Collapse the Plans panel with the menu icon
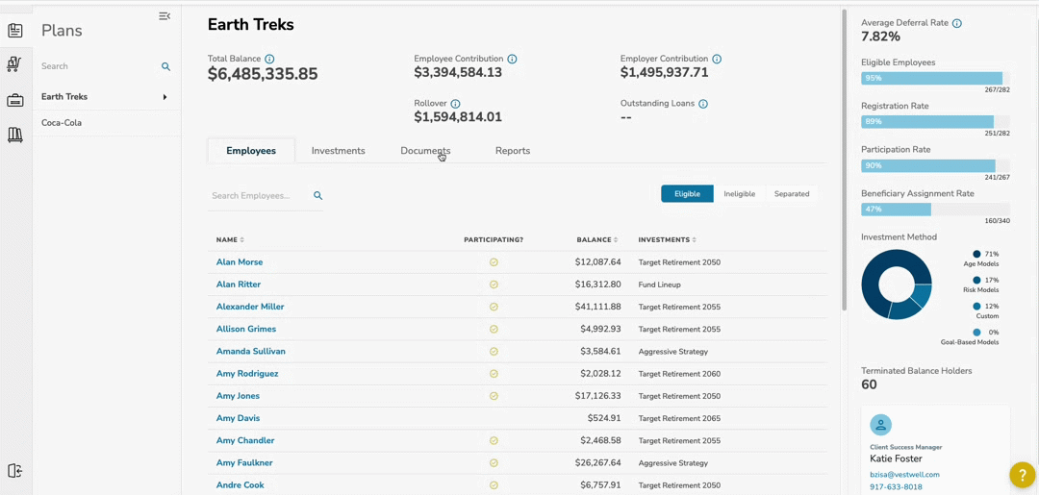This screenshot has width=1039, height=495. pos(165,16)
